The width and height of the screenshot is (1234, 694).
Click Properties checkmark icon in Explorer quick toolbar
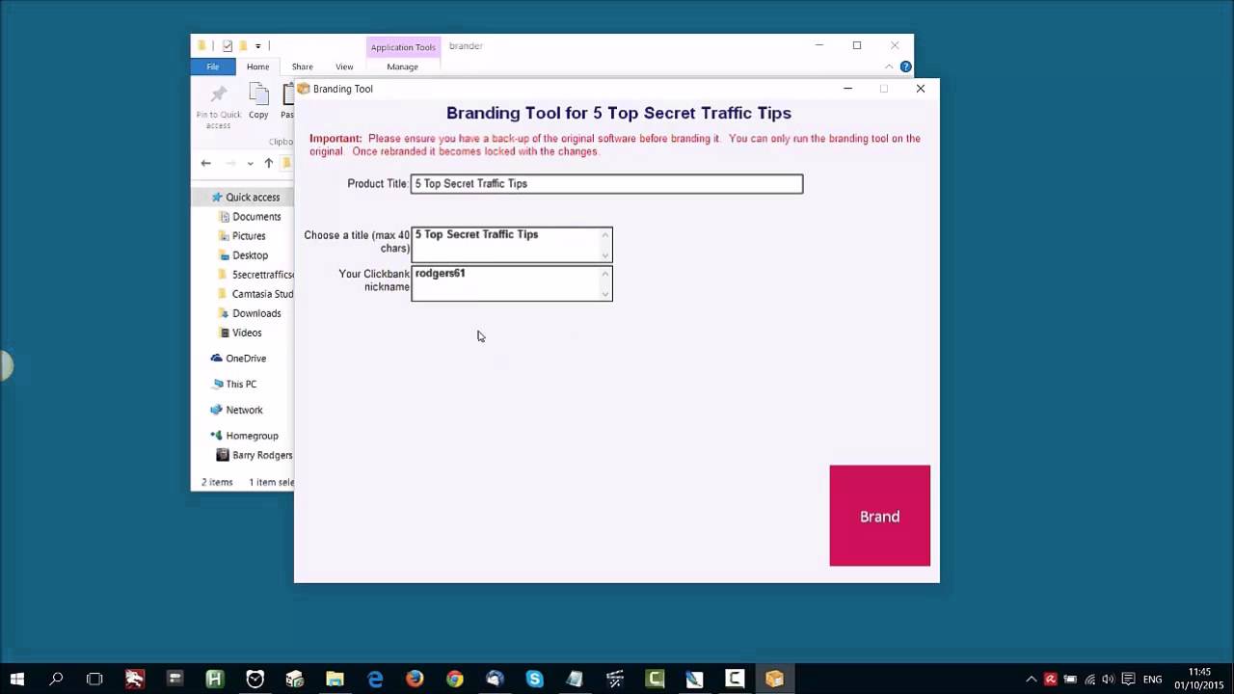click(228, 45)
